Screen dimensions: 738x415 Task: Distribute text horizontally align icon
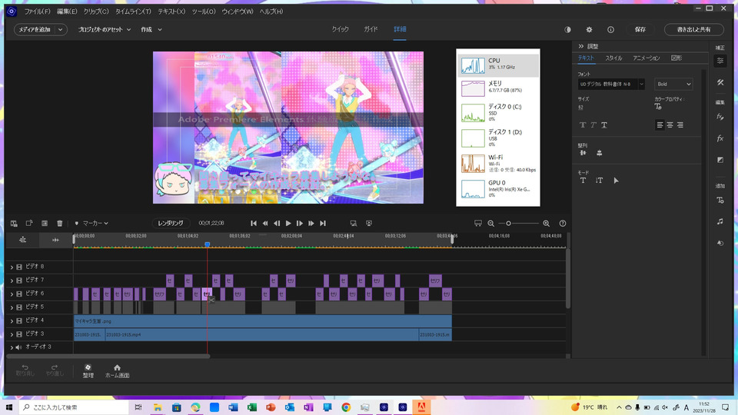click(x=583, y=153)
